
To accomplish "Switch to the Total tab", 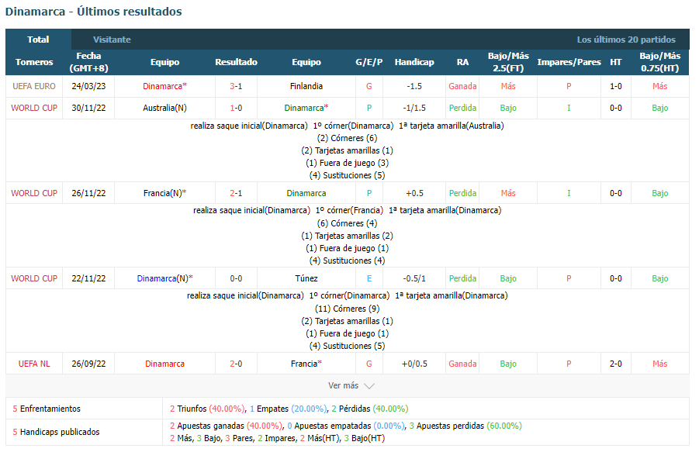I will point(38,40).
